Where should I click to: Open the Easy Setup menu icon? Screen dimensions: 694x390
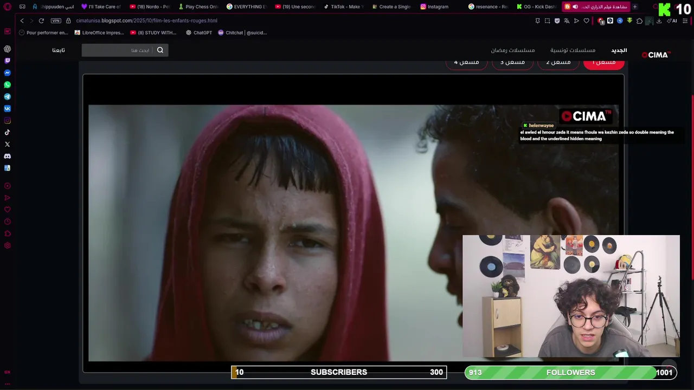[685, 21]
